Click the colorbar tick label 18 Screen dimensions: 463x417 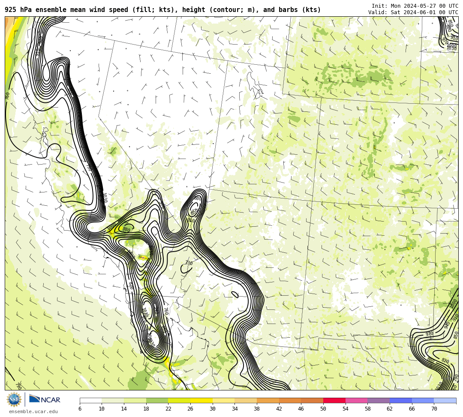pos(146,409)
